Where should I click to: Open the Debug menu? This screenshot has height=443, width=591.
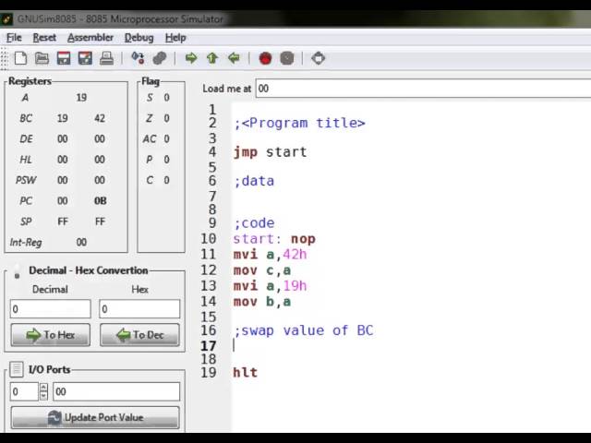coord(139,38)
